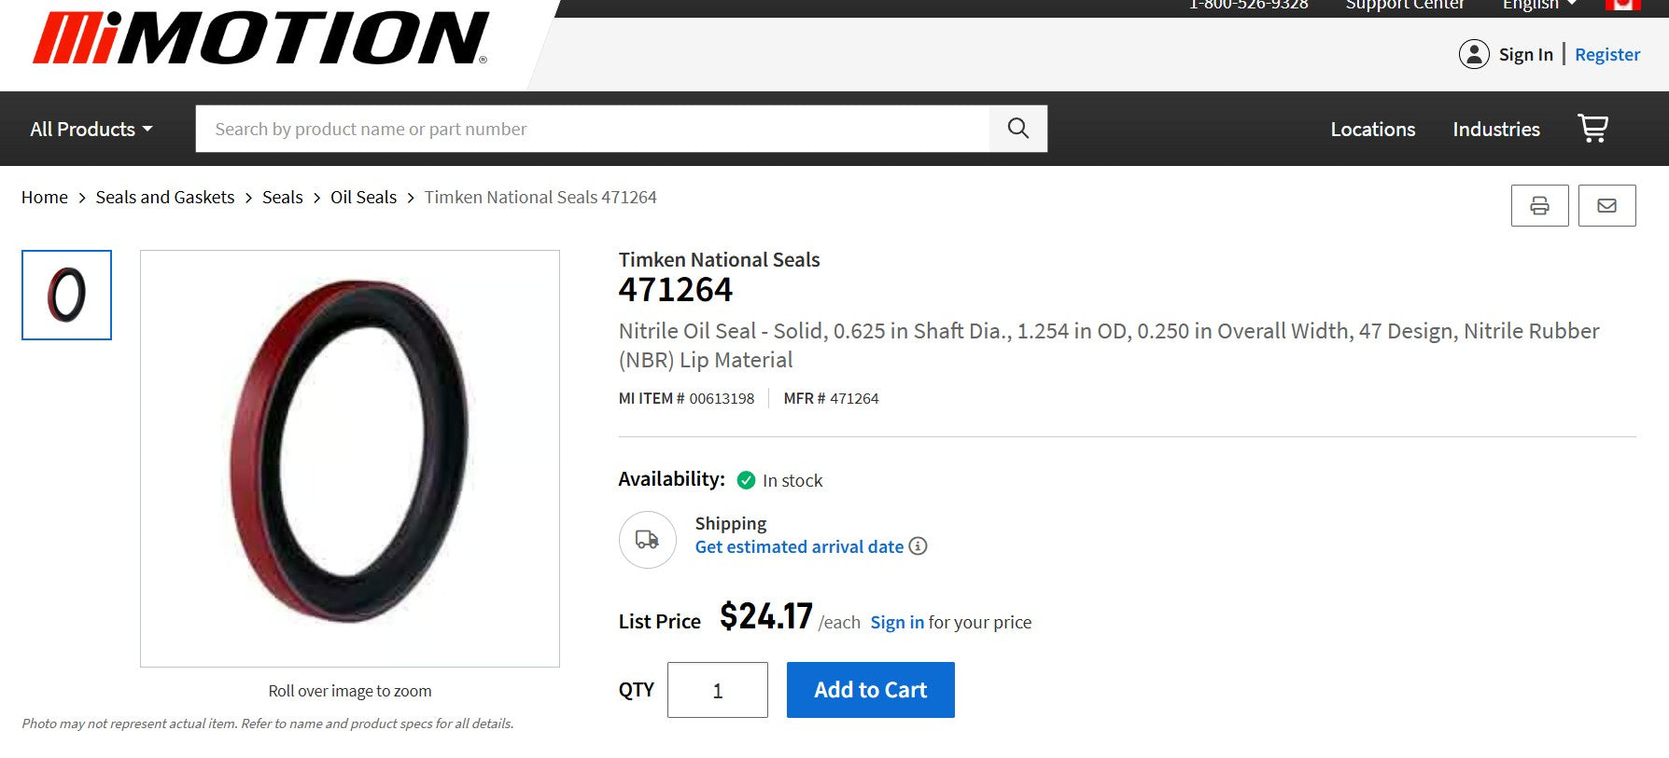Select the product thumbnail image
This screenshot has width=1669, height=758.
pos(65,296)
